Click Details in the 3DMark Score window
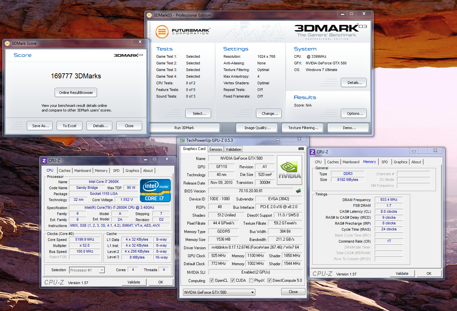457x311 pixels. (100, 126)
